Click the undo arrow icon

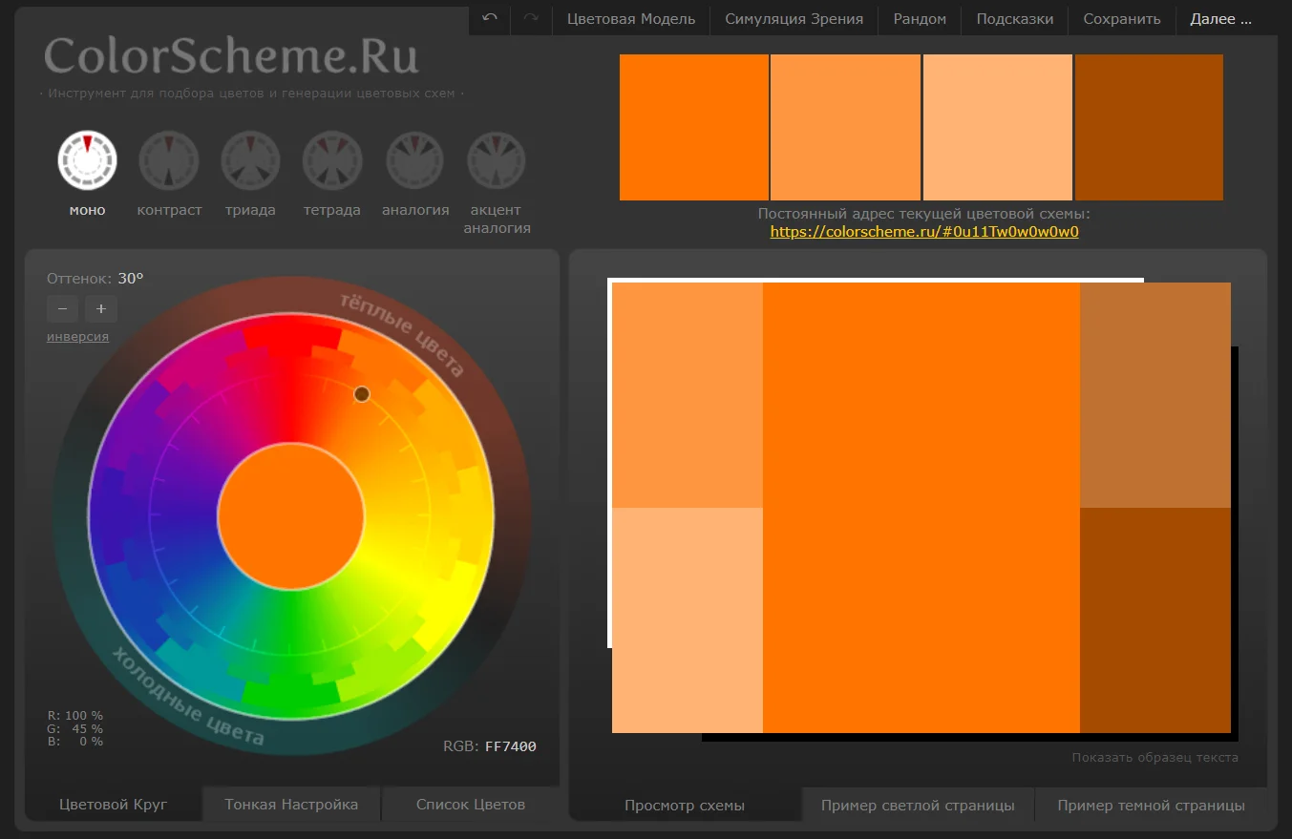tap(490, 18)
